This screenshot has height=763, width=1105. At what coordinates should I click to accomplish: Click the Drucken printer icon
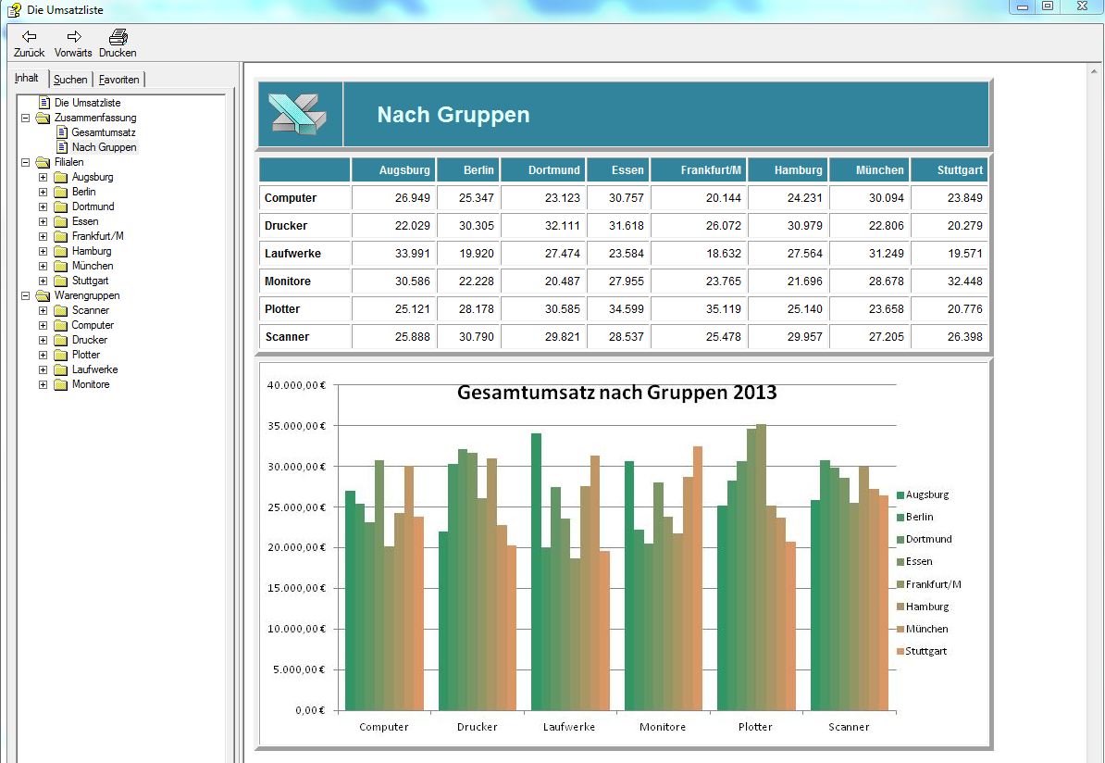(x=118, y=37)
